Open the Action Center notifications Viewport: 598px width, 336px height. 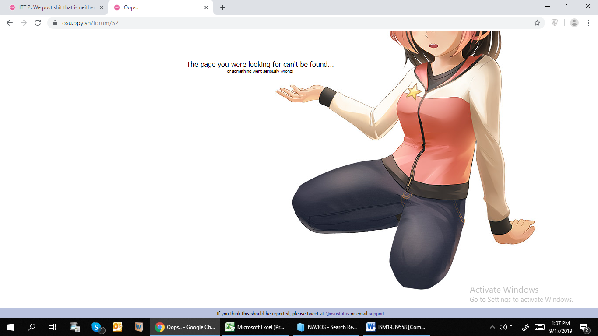pos(584,327)
